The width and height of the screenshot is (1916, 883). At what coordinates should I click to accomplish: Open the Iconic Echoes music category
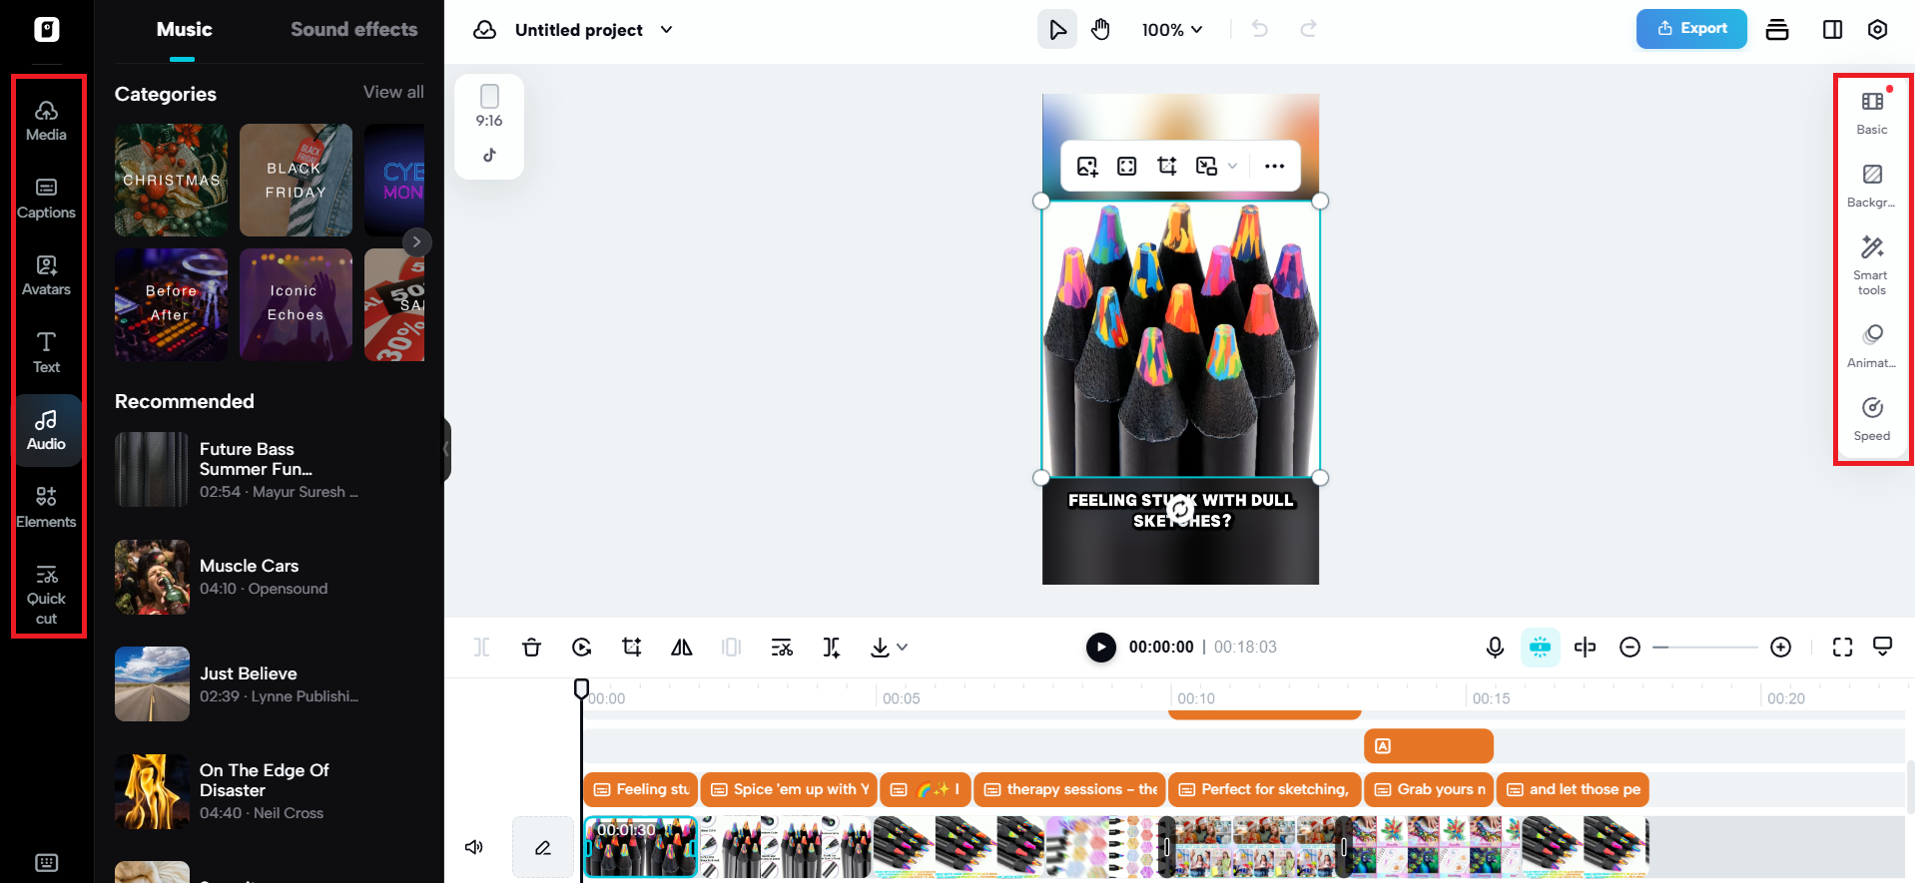(296, 304)
